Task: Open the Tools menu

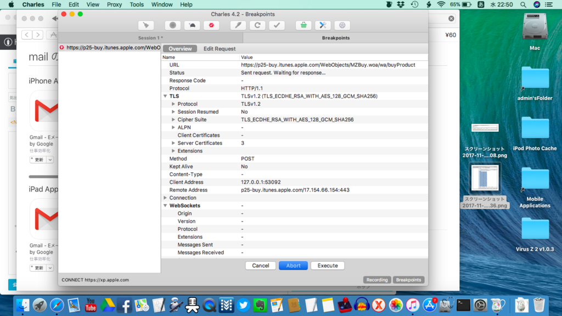Action: click(137, 4)
